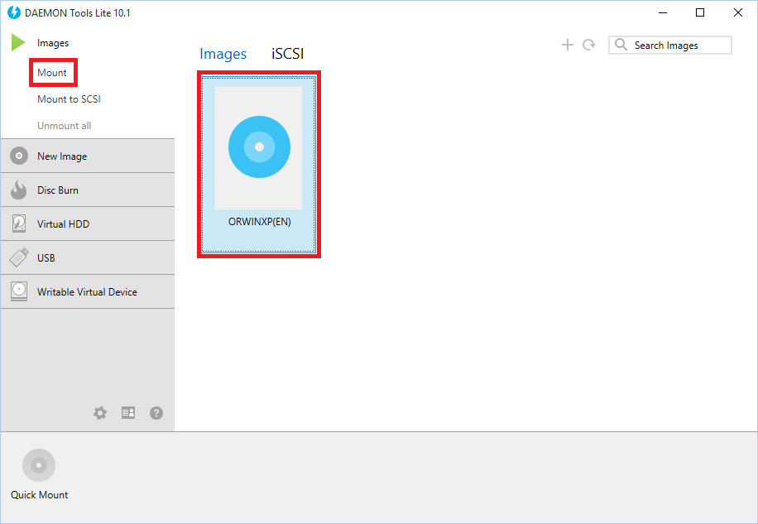Select the ORWINXP(EN) image thumbnail
This screenshot has width=758, height=524.
click(259, 148)
